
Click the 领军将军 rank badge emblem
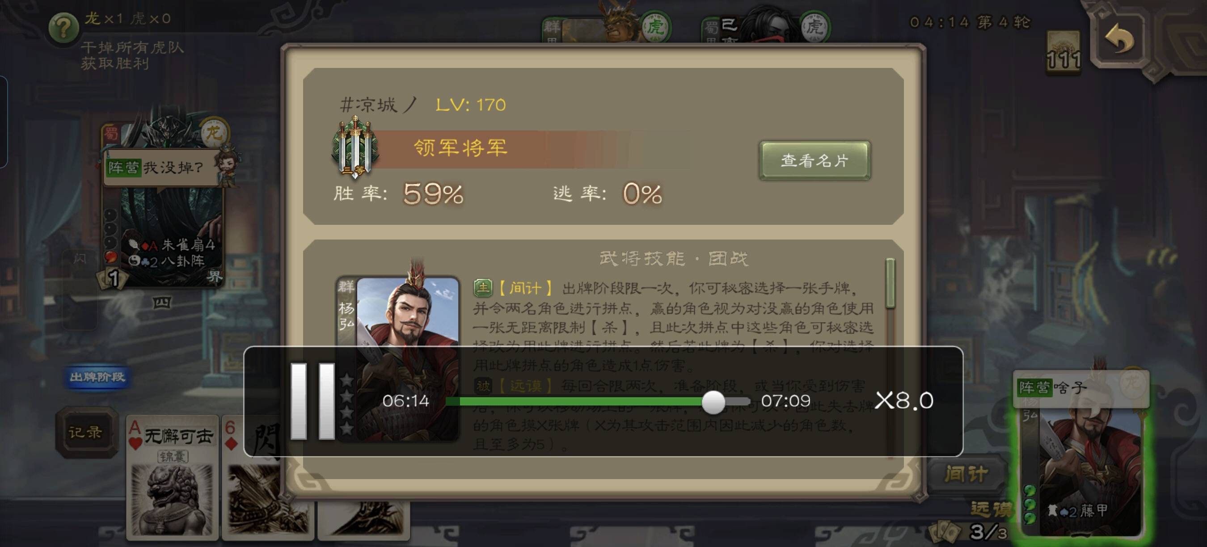[355, 147]
